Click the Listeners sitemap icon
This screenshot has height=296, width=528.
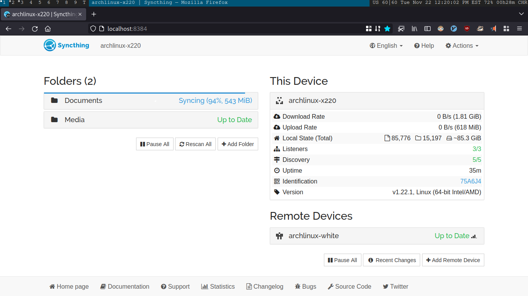coord(277,149)
